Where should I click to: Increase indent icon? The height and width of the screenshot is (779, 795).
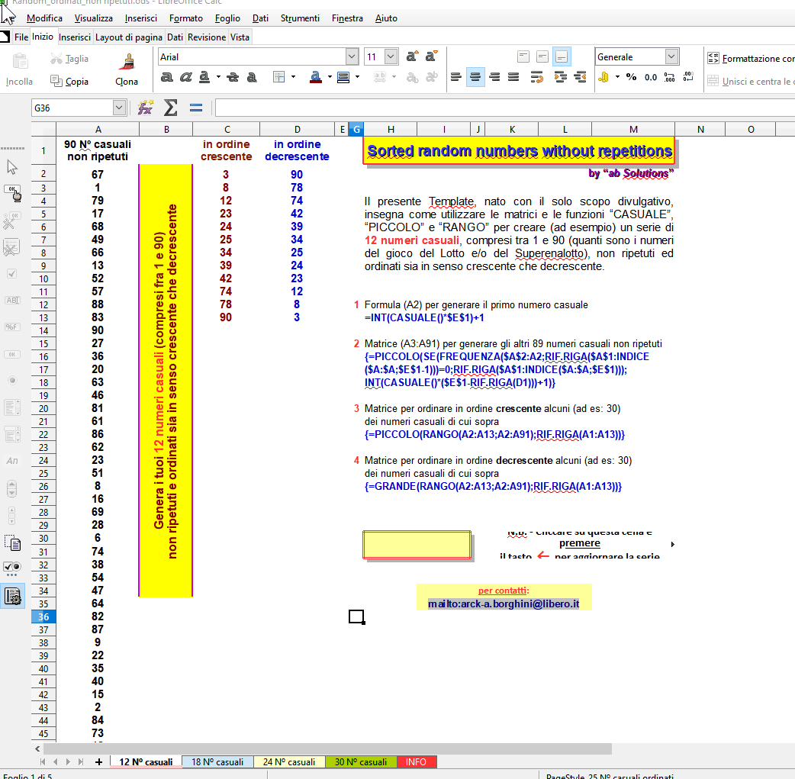(x=561, y=77)
